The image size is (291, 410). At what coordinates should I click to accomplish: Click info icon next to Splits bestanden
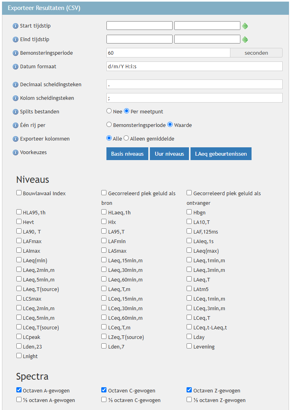point(16,112)
